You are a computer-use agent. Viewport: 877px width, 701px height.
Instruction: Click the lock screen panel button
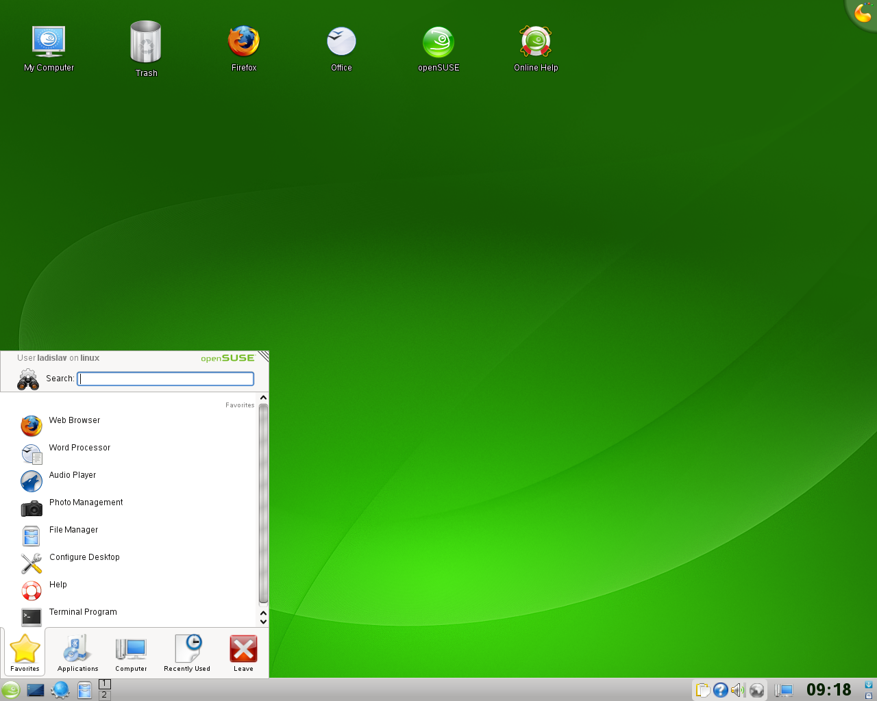click(869, 696)
